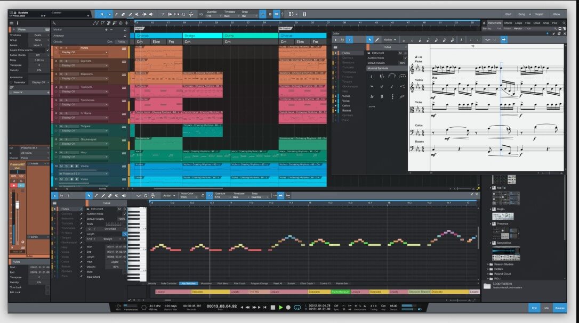Viewport: 579px width, 323px height.
Task: Select the Arrow tool in piano roll toolbar
Action: (89, 195)
